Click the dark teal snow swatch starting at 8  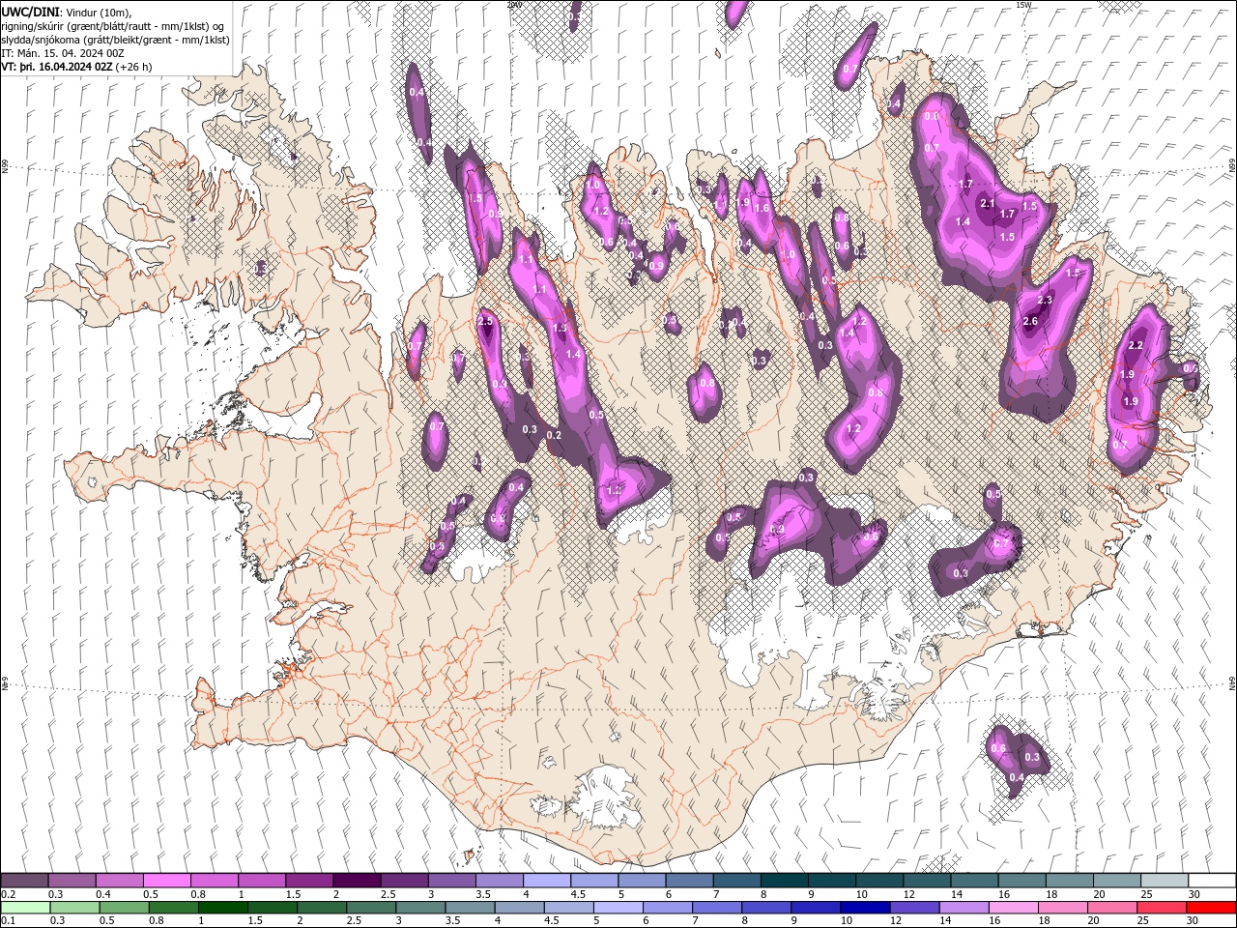pyautogui.click(x=784, y=881)
